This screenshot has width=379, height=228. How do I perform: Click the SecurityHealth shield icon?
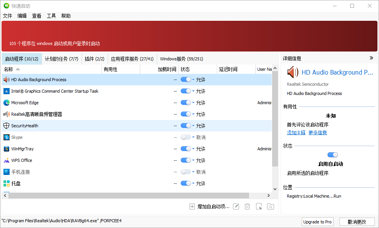click(7, 126)
